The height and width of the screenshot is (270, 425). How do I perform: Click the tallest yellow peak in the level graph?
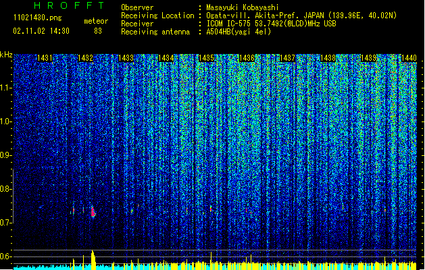tap(93, 259)
